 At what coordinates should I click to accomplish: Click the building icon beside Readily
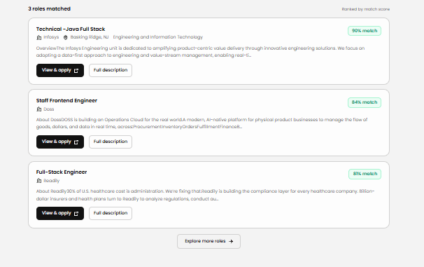pos(39,181)
